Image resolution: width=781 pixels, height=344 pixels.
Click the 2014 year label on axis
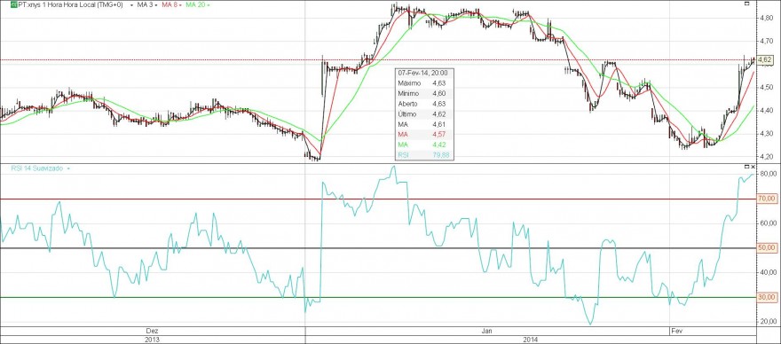pos(531,340)
